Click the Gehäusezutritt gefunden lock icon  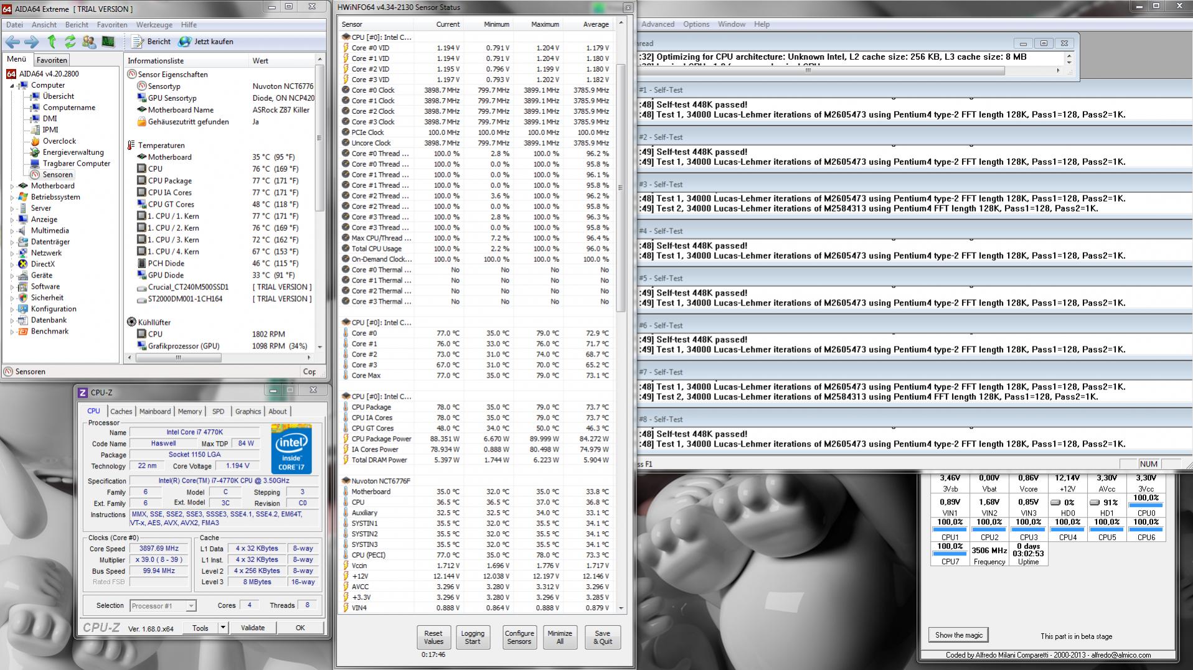tap(142, 122)
